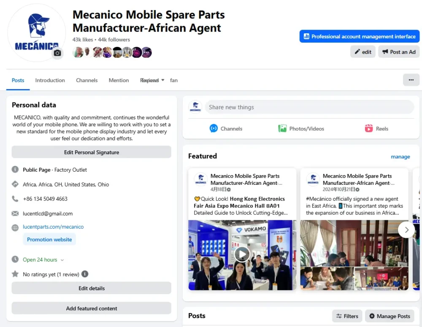The image size is (422, 327).
Task: Click the Manage Posts button
Action: (x=390, y=316)
